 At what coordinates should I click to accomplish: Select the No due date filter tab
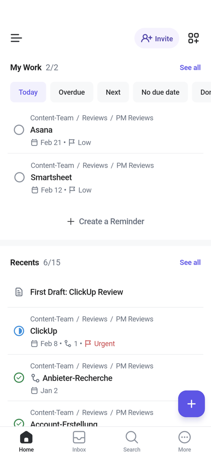coord(160,92)
